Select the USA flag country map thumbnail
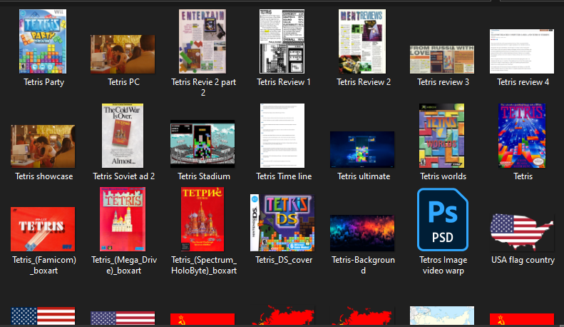 522,232
